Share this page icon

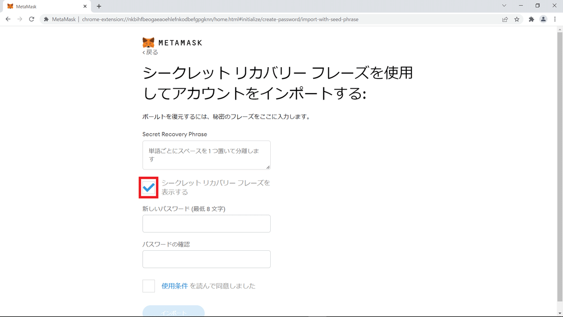(505, 19)
